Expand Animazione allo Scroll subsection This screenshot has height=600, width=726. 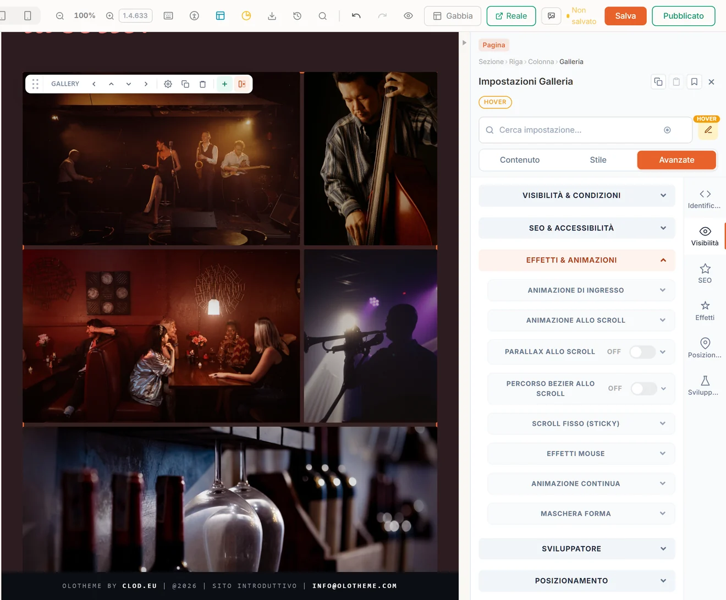click(x=581, y=320)
